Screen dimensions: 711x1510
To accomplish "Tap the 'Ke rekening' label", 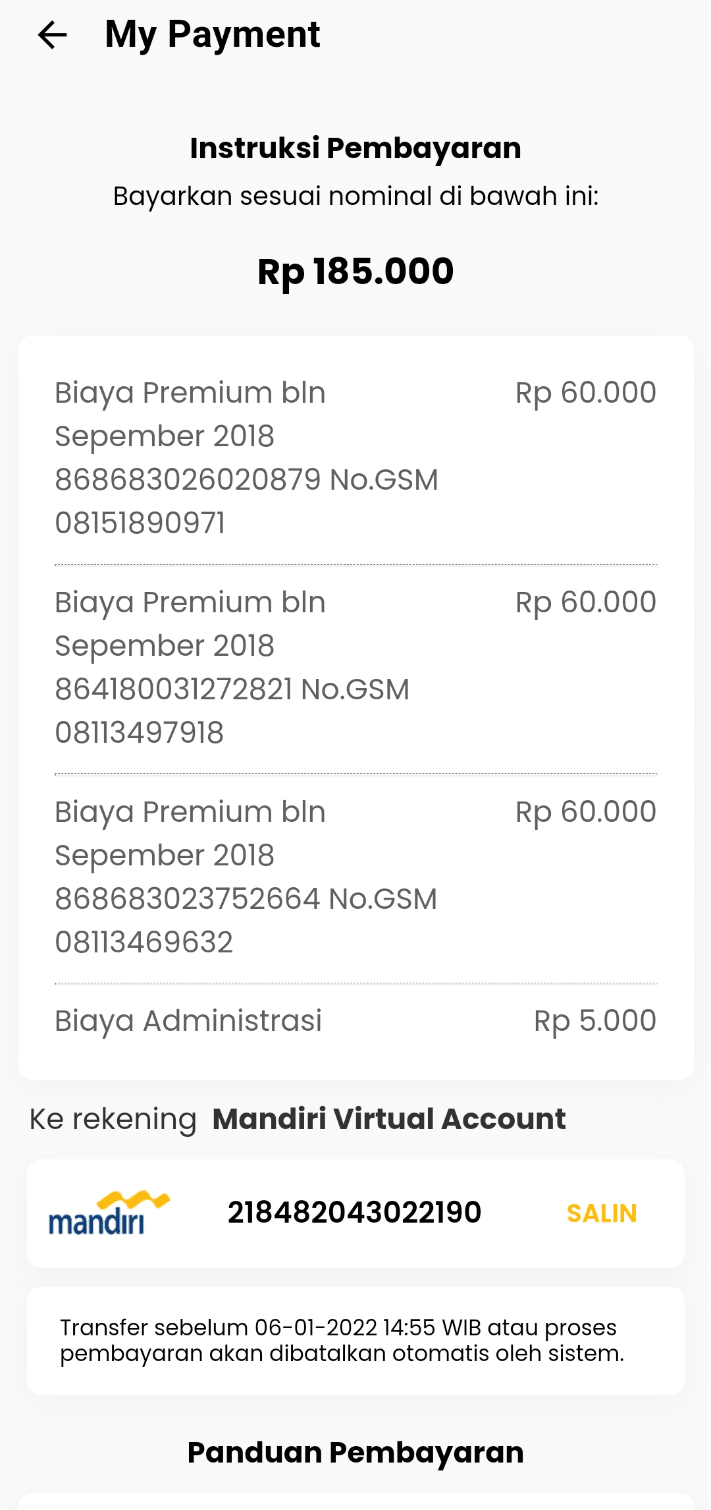I will 113,1119.
